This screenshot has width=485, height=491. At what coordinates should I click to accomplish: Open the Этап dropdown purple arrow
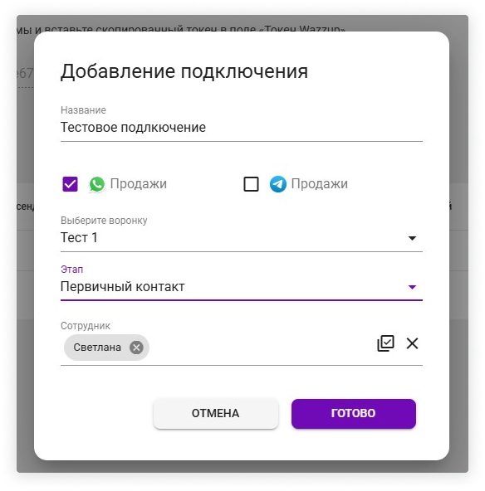(412, 287)
